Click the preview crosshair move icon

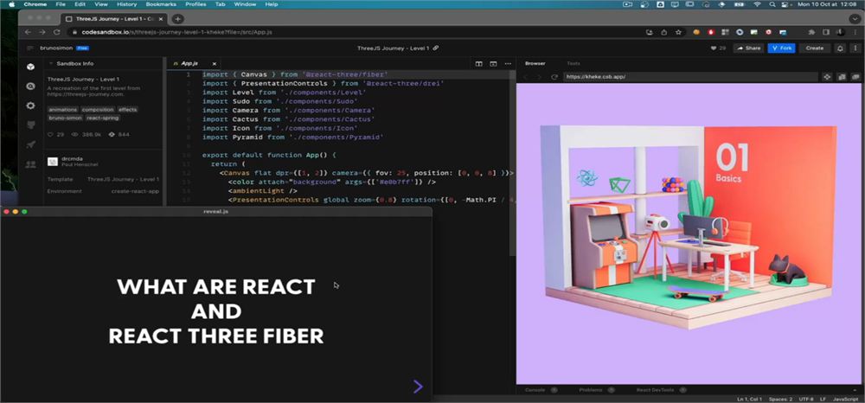(x=827, y=77)
